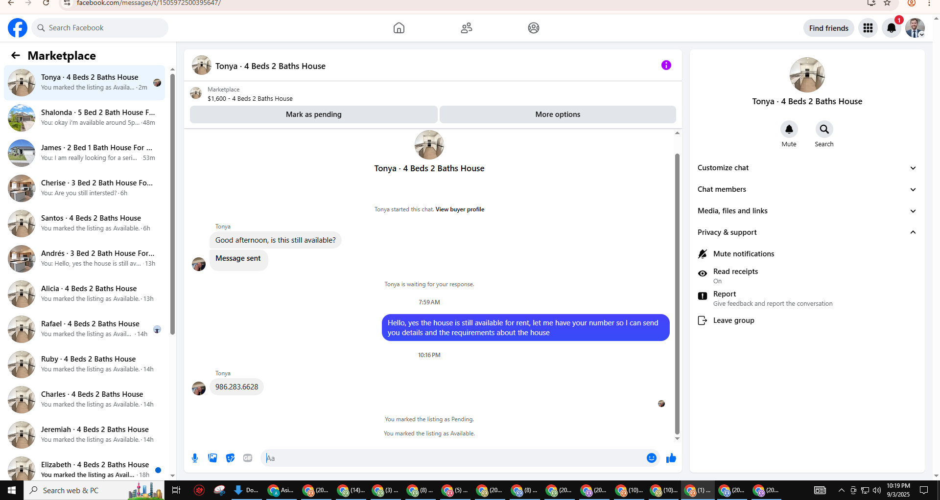
Task: Open the Windows Start menu
Action: (12, 490)
